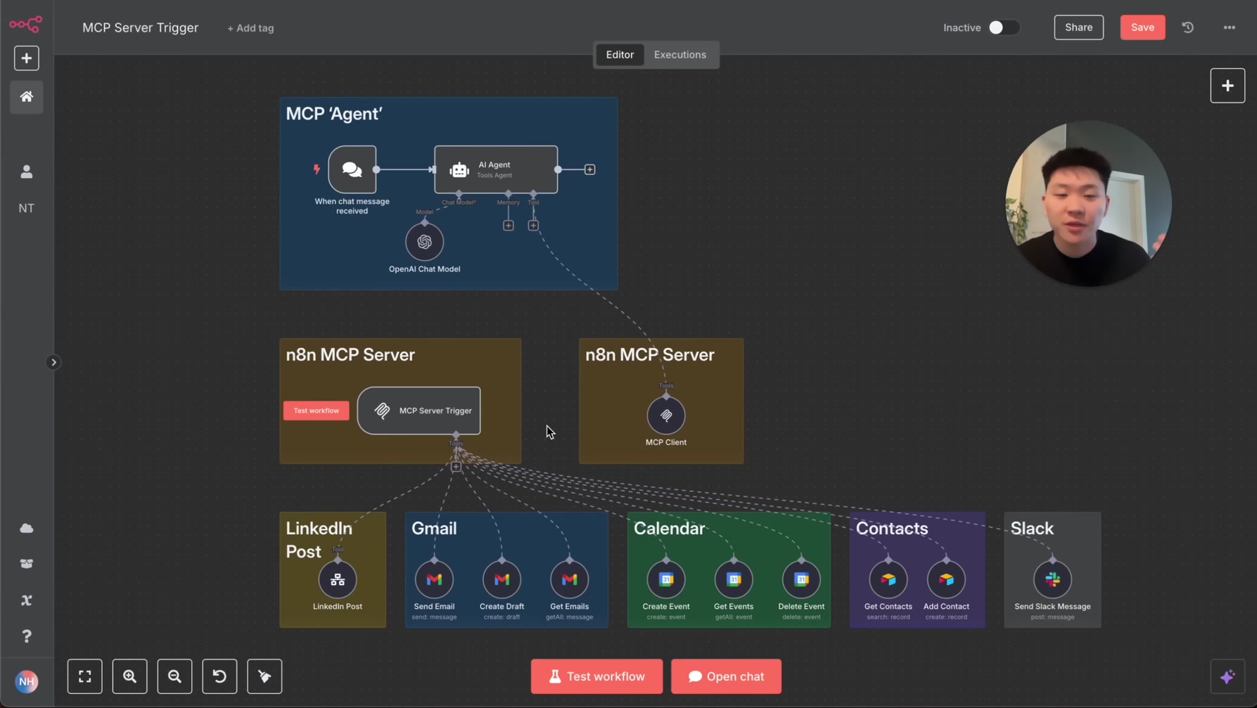Edit the MCP Server Trigger workflow title
Screen dimensions: 1257x708
(x=141, y=27)
